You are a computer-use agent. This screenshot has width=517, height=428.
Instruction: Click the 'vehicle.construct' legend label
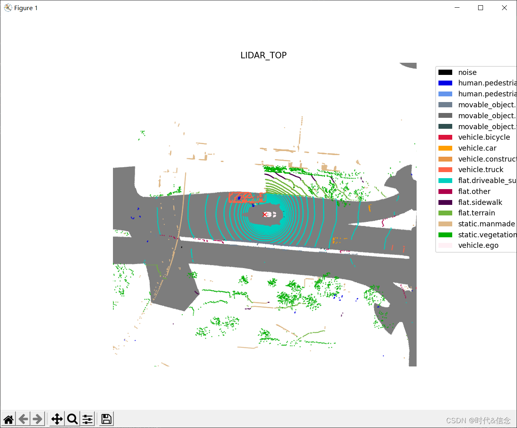[x=487, y=159]
